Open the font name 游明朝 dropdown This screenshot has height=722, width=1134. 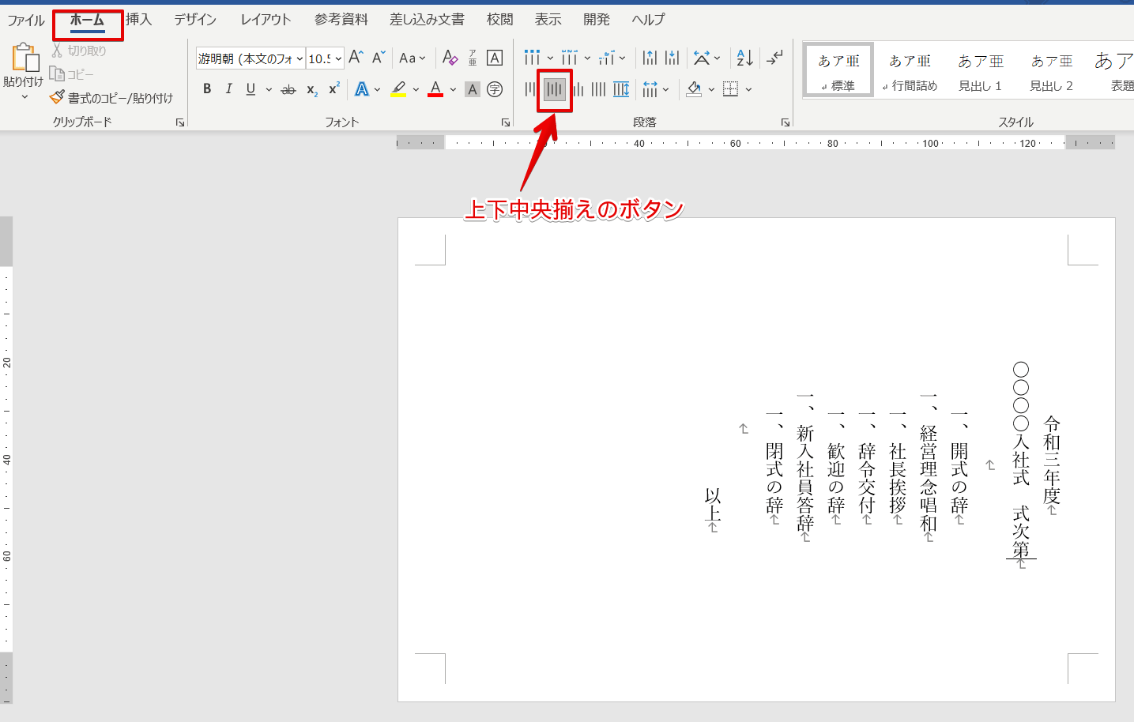point(300,58)
